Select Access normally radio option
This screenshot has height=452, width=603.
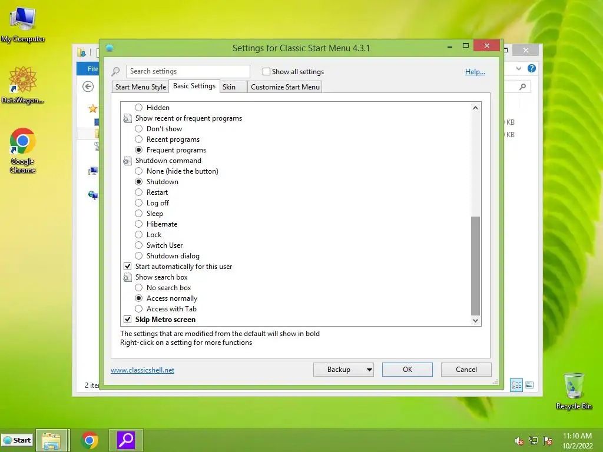click(x=139, y=298)
